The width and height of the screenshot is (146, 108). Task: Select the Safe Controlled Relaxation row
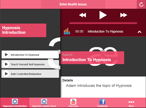30,74
